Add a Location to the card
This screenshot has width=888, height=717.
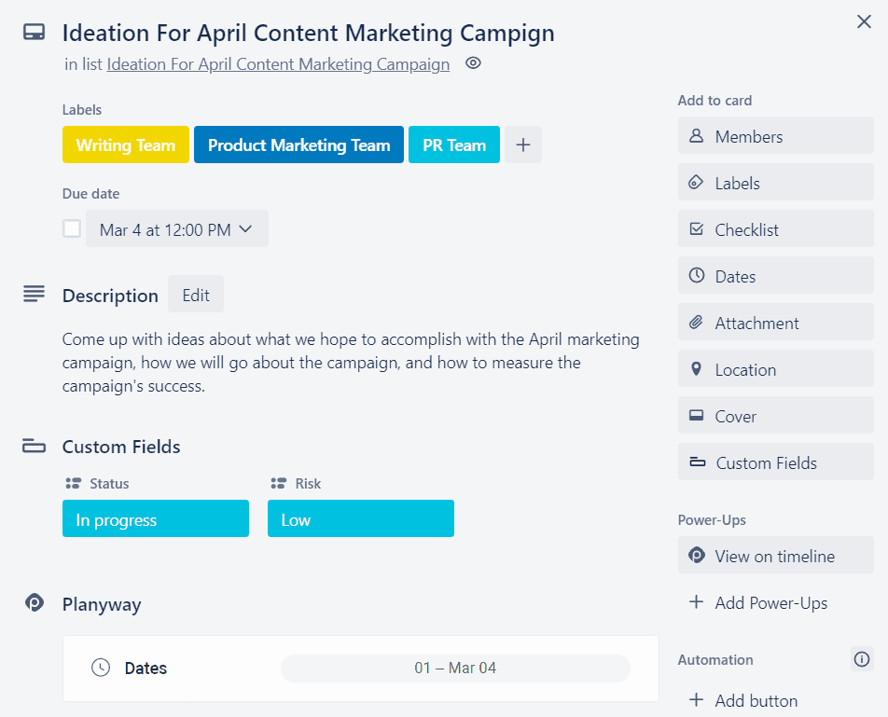[x=775, y=369]
